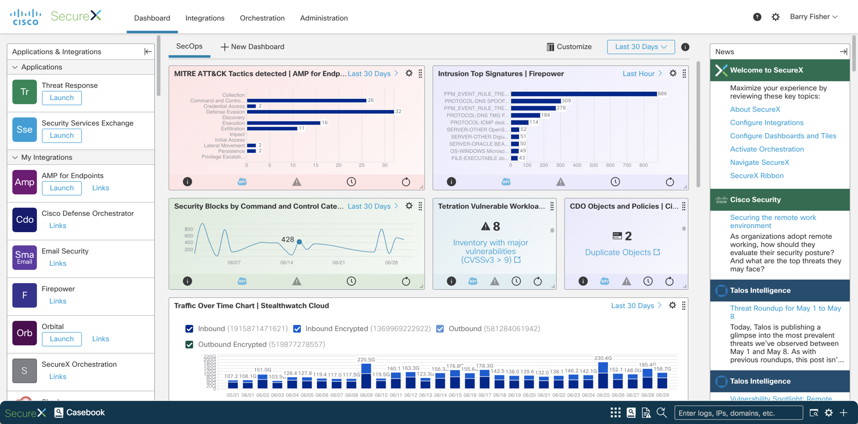
Task: Open Inventory with major vulnerabilities link
Action: click(491, 252)
